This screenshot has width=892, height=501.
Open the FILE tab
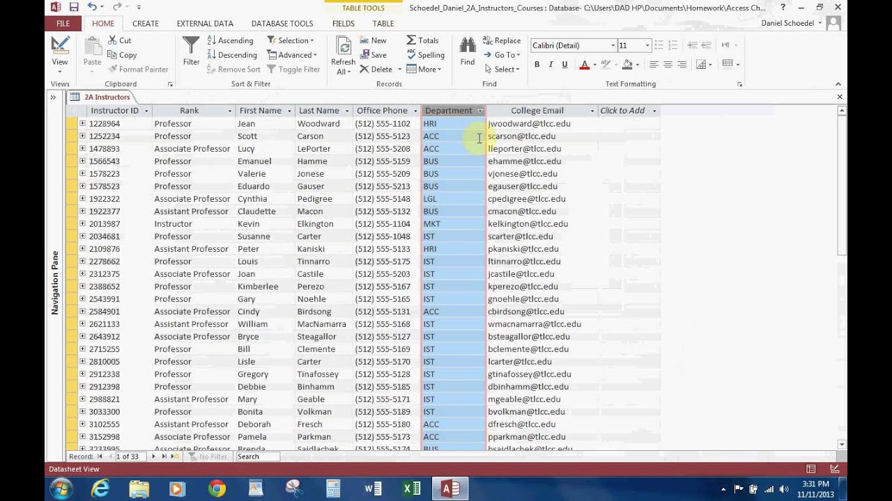[x=63, y=23]
